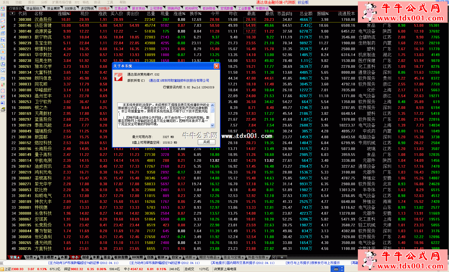Open the F10 company info icon
The width and height of the screenshot is (449, 272).
point(3,40)
